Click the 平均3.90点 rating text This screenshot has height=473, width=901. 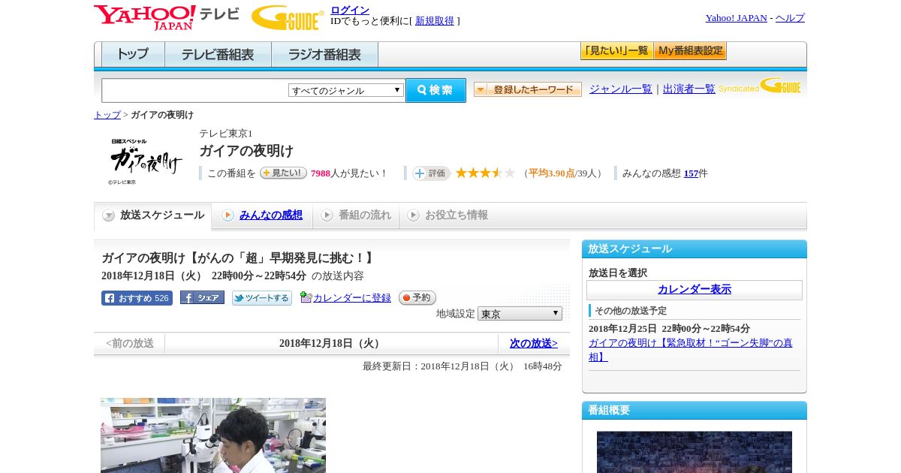tap(552, 173)
